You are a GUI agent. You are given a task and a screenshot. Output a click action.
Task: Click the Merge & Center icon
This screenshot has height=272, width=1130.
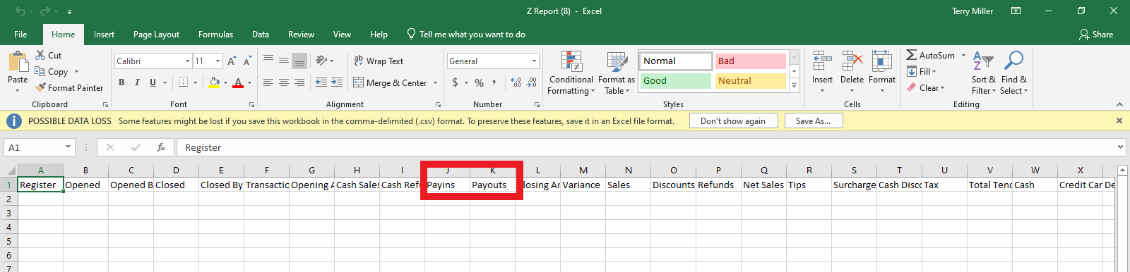click(359, 82)
